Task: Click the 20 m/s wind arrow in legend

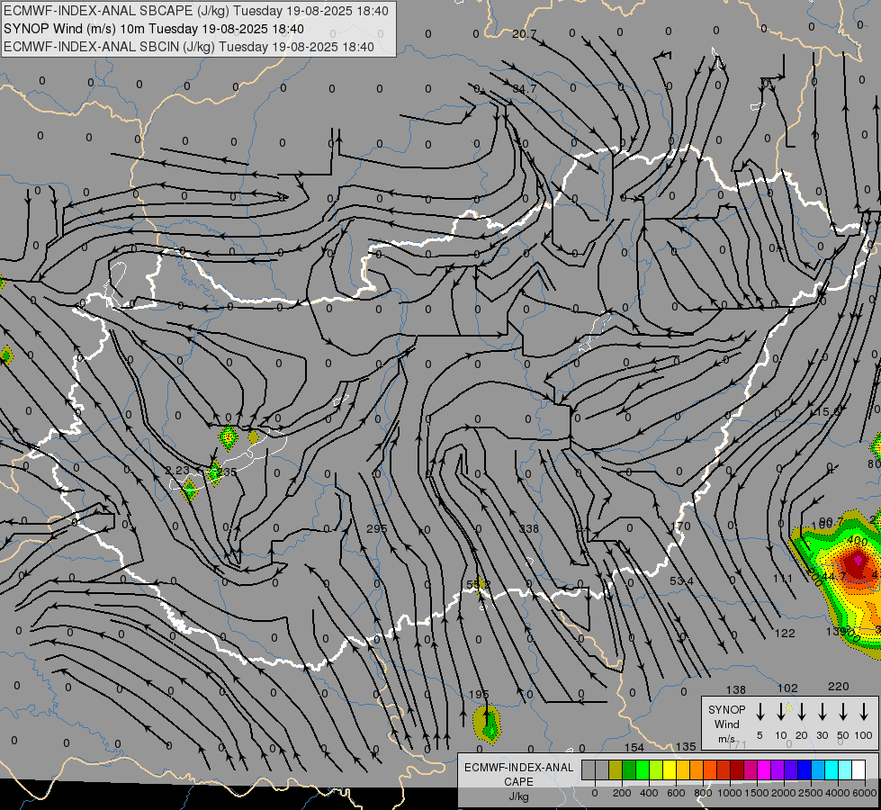Action: pyautogui.click(x=802, y=712)
